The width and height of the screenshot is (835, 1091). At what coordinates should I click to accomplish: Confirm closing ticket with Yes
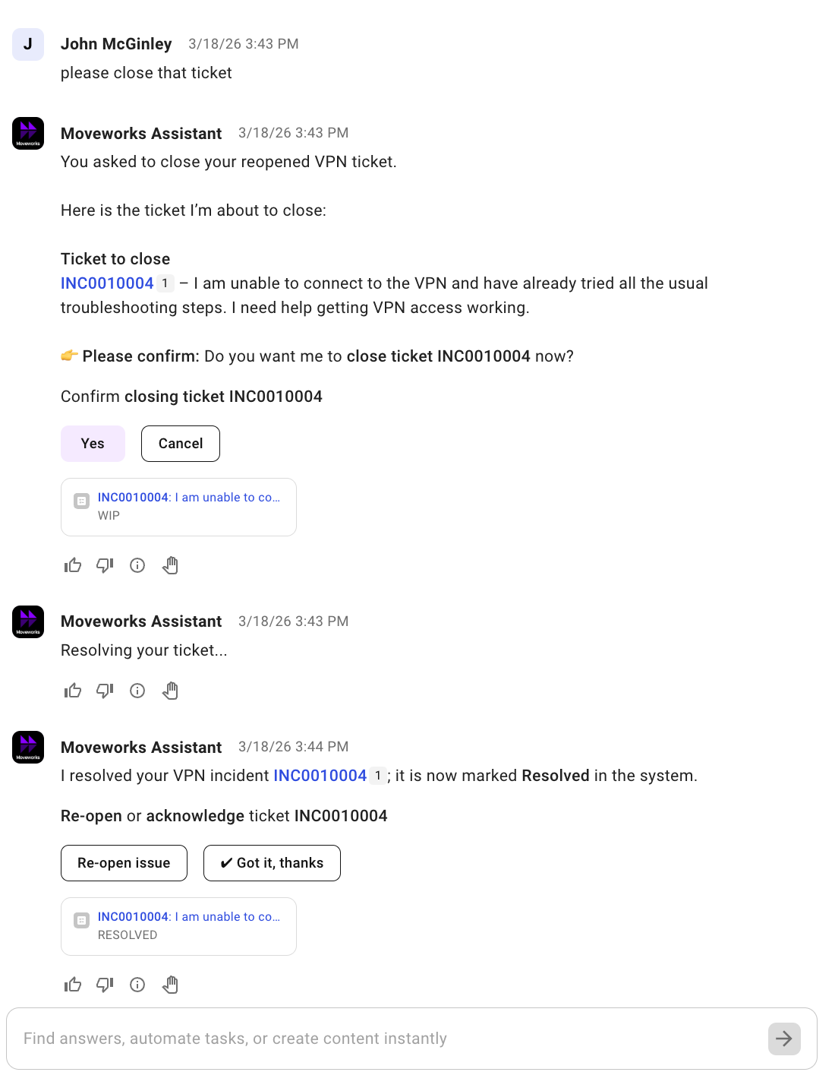[x=93, y=444]
